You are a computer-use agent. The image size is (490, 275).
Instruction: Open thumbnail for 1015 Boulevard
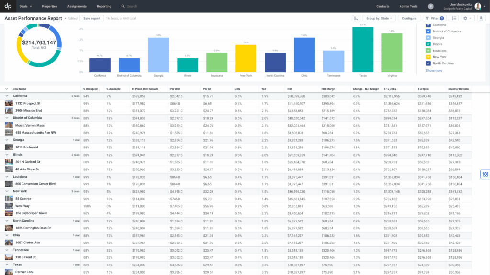(9, 147)
